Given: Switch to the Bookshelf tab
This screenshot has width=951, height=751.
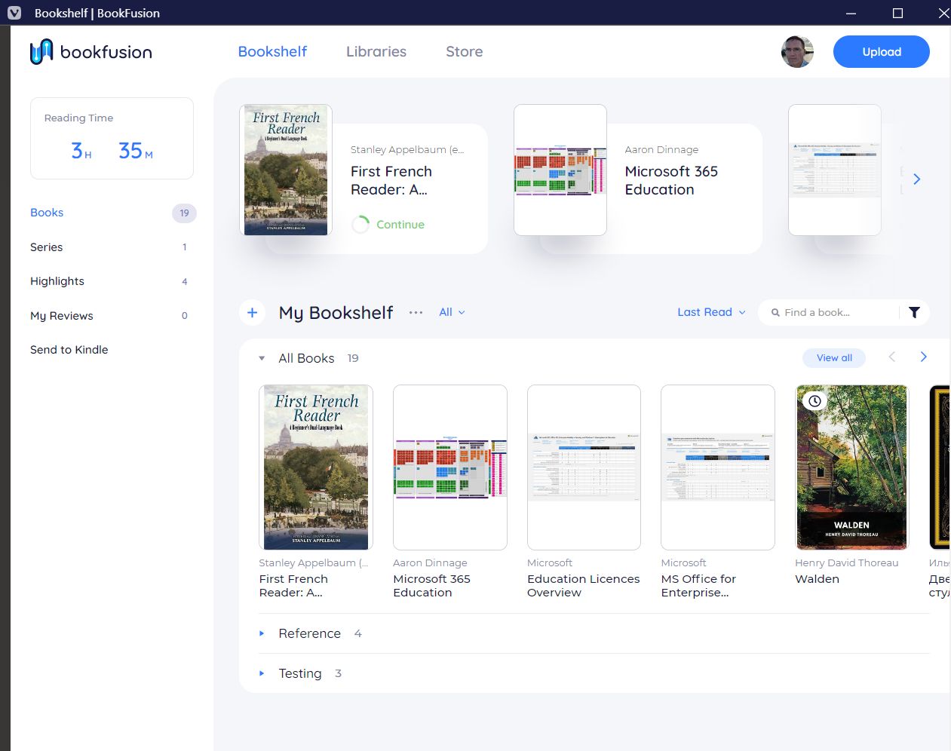Looking at the screenshot, I should (x=272, y=51).
